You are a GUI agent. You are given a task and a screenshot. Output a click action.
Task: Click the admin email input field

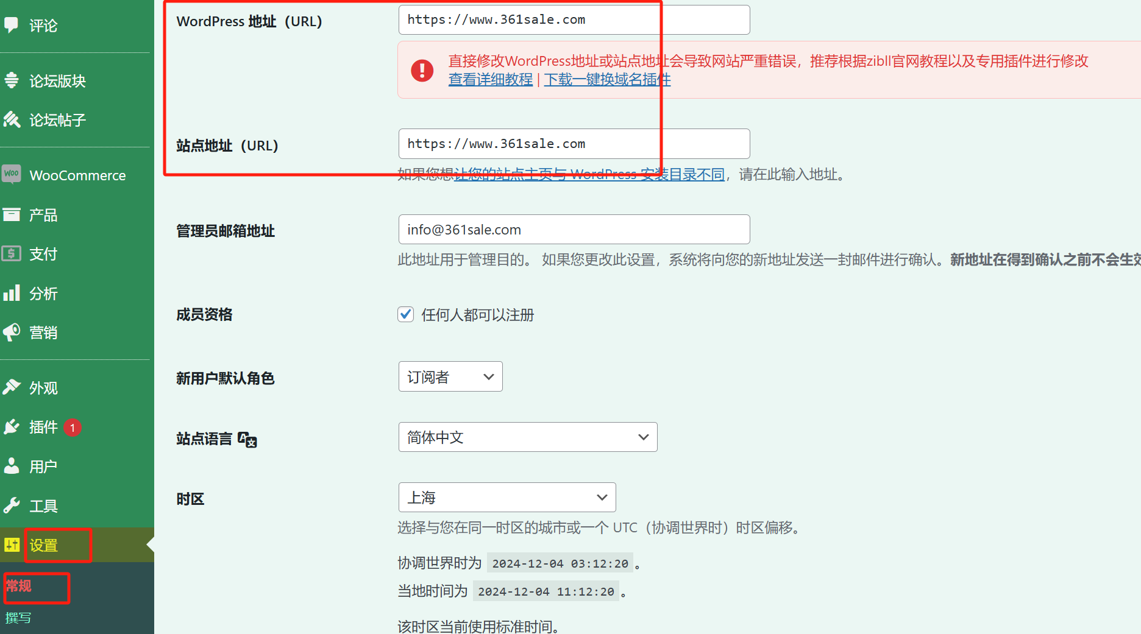point(574,230)
